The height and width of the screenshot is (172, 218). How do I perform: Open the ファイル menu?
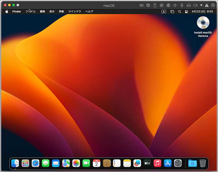click(x=30, y=12)
